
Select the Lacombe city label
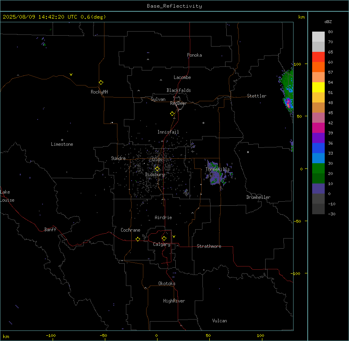[x=182, y=77]
